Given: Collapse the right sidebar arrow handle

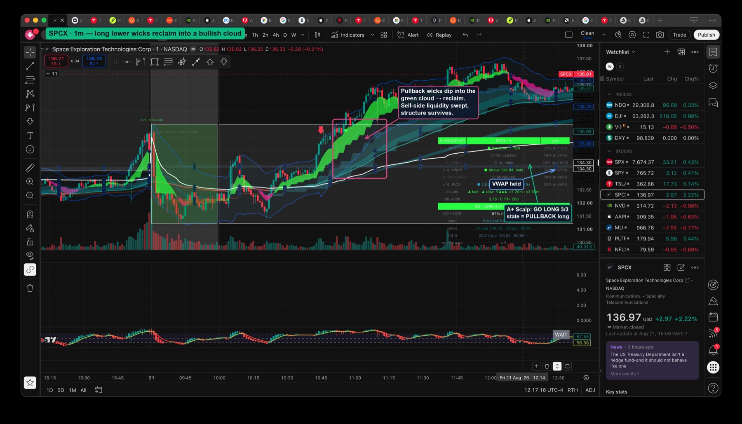Looking at the screenshot, I should (600, 371).
